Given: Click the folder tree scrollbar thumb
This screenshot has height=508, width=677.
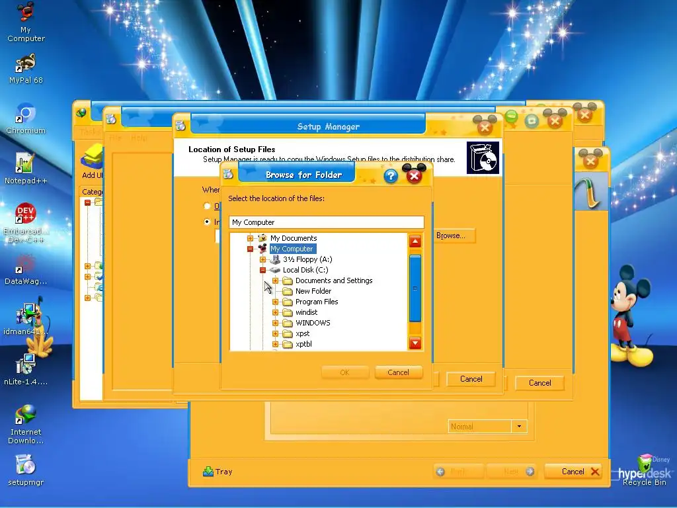Looking at the screenshot, I should pos(415,288).
